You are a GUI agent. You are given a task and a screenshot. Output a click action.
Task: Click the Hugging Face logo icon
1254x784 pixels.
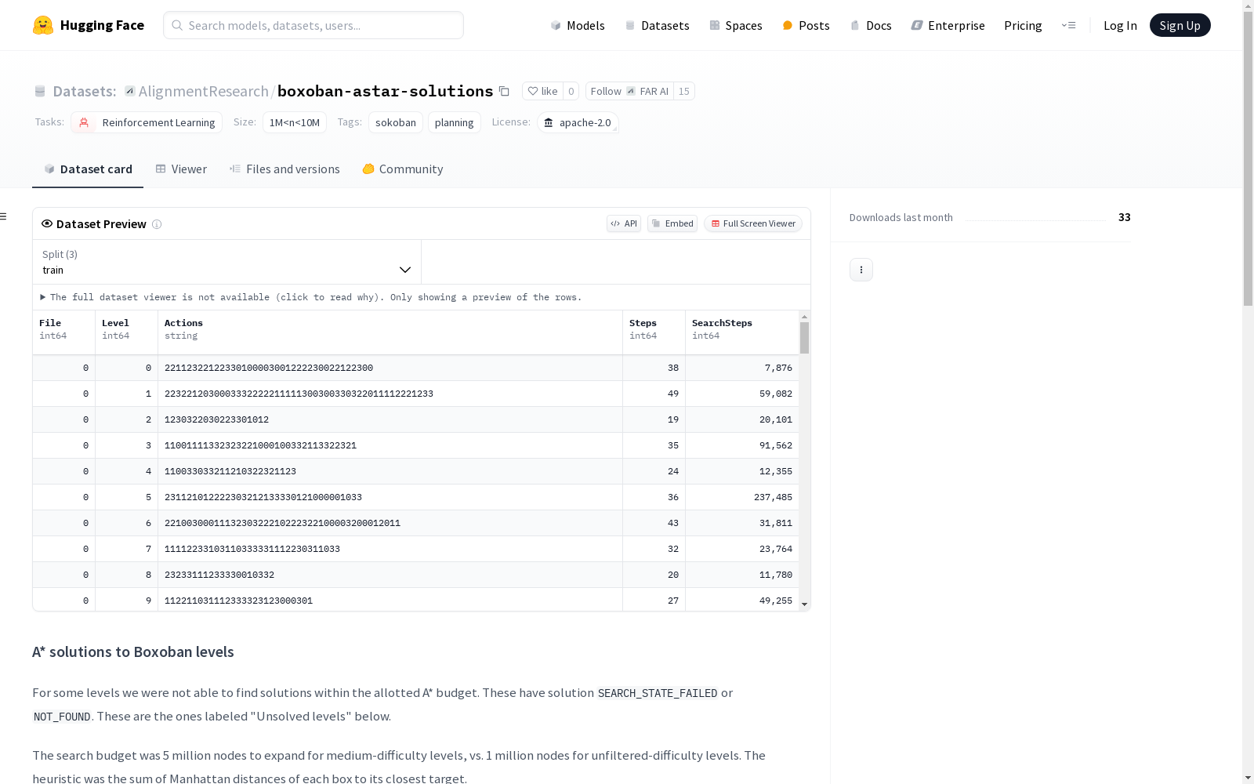(43, 25)
